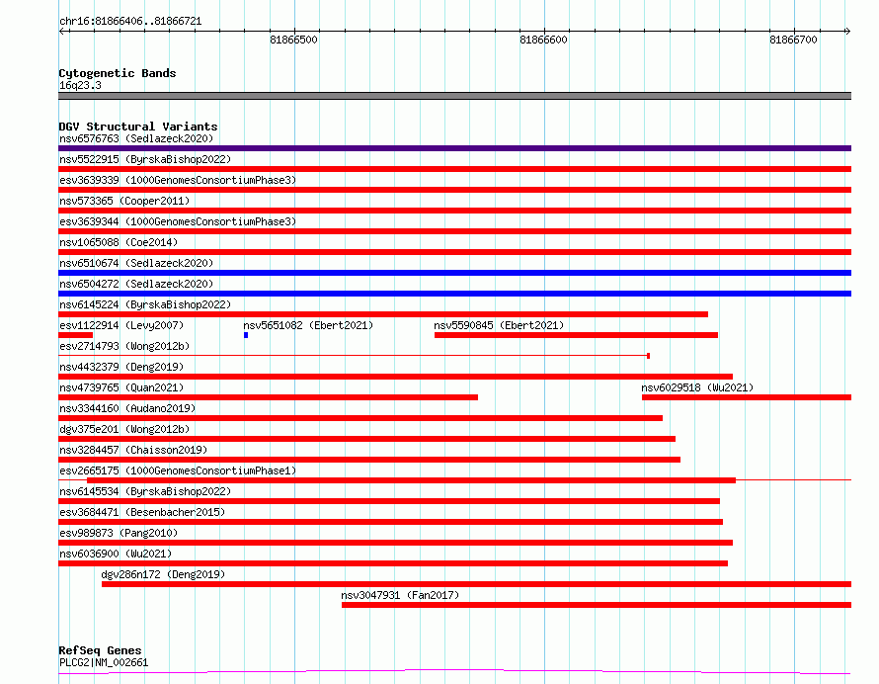Open variant nsv6145534 (ByrskaBishop2022)

tap(145, 491)
